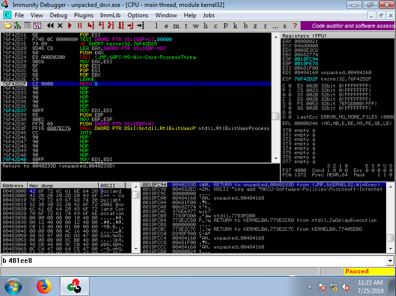Viewport: 396px width, 296px height.
Task: Click the Trace over icon
Action: (121, 26)
